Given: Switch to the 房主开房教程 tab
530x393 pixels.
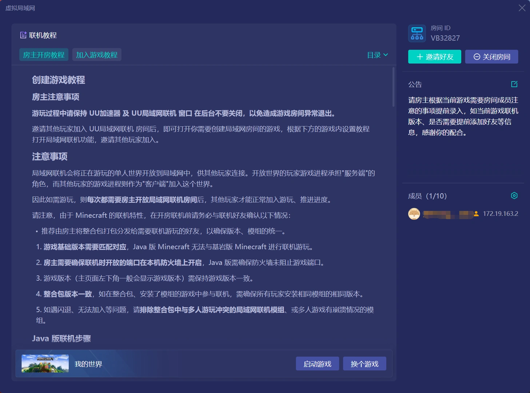Looking at the screenshot, I should coord(44,55).
